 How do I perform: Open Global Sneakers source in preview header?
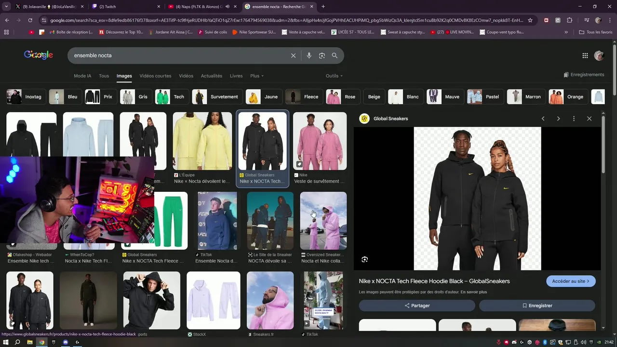pos(384,119)
